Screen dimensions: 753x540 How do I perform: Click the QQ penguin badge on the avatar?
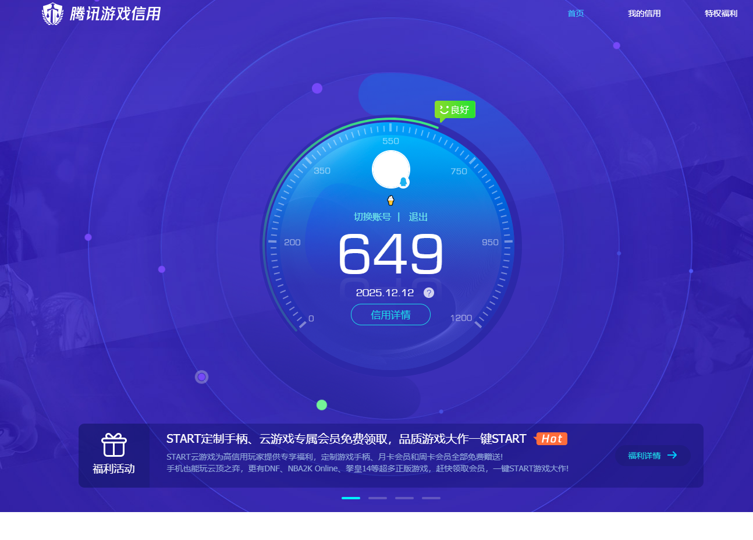click(x=403, y=182)
